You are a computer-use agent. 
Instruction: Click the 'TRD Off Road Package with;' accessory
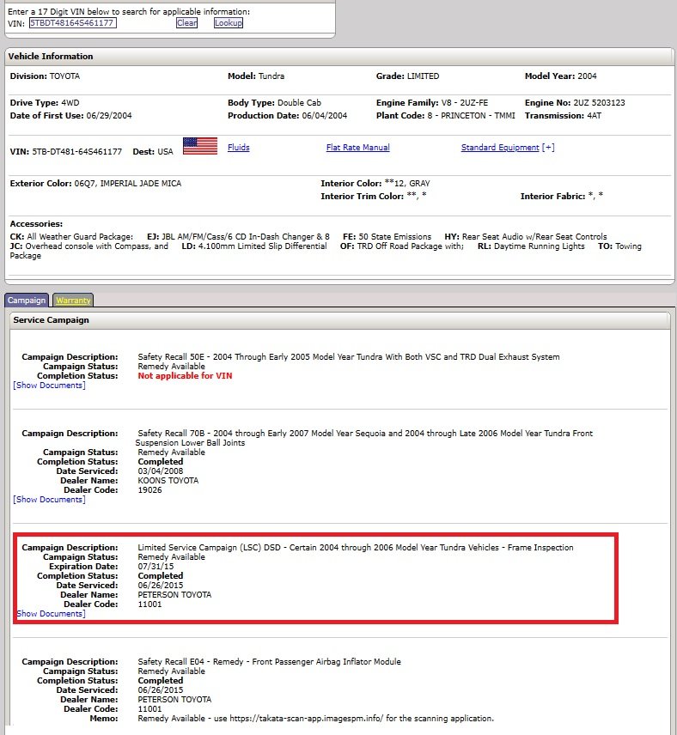(410, 246)
